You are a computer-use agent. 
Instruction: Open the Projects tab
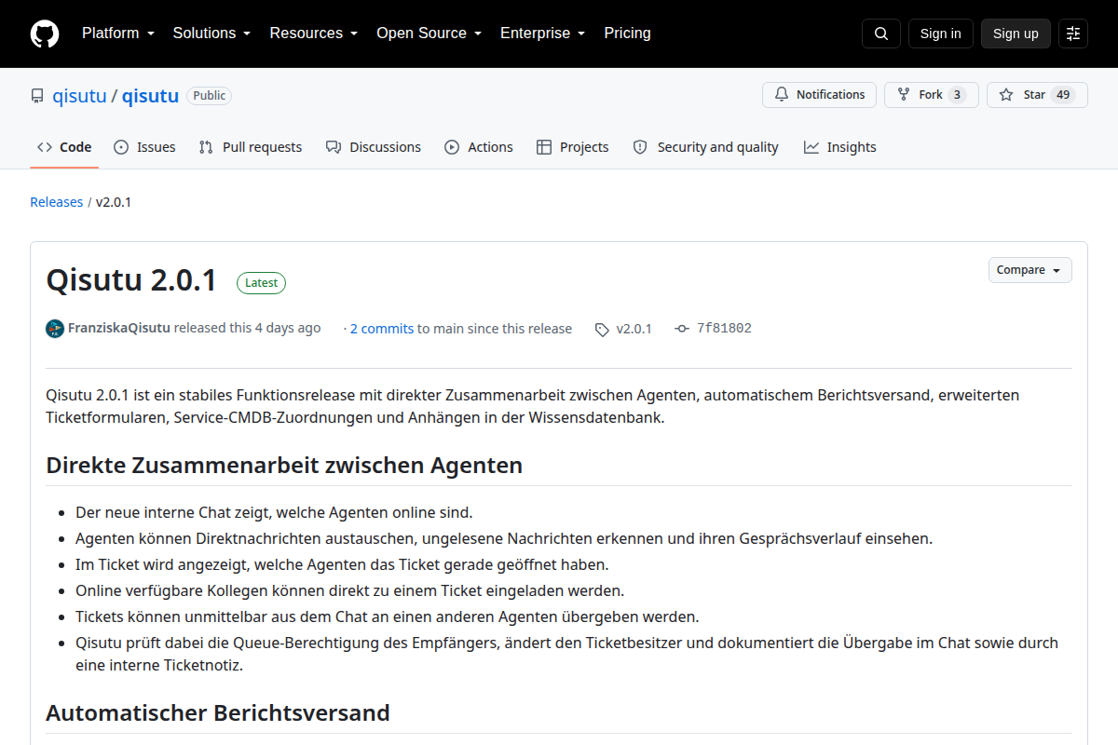coord(573,147)
